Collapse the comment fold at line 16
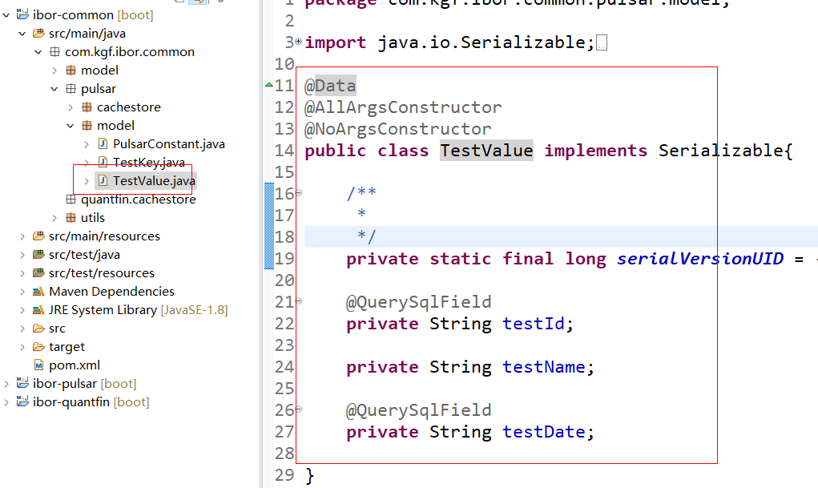The height and width of the screenshot is (488, 818). pyautogui.click(x=296, y=192)
